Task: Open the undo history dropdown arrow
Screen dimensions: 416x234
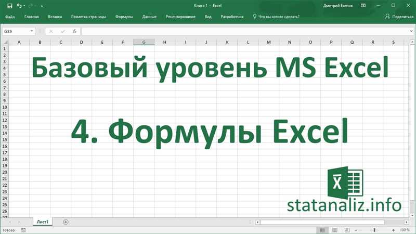Action: pyautogui.click(x=24, y=6)
